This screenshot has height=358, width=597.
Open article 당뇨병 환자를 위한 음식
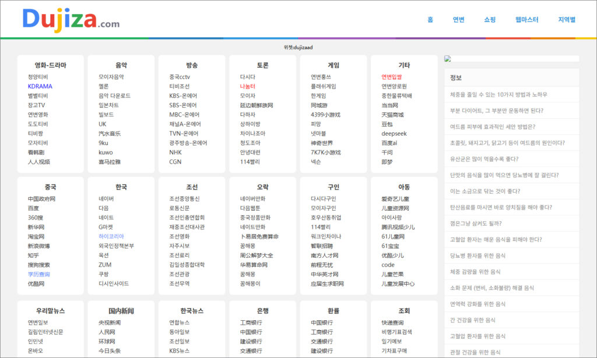(477, 256)
